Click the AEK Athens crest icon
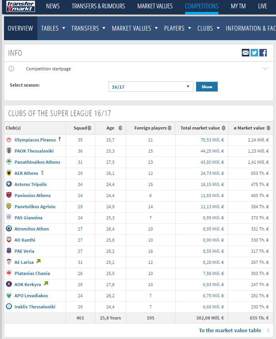Viewport: 276px width, 339px height. (9, 173)
